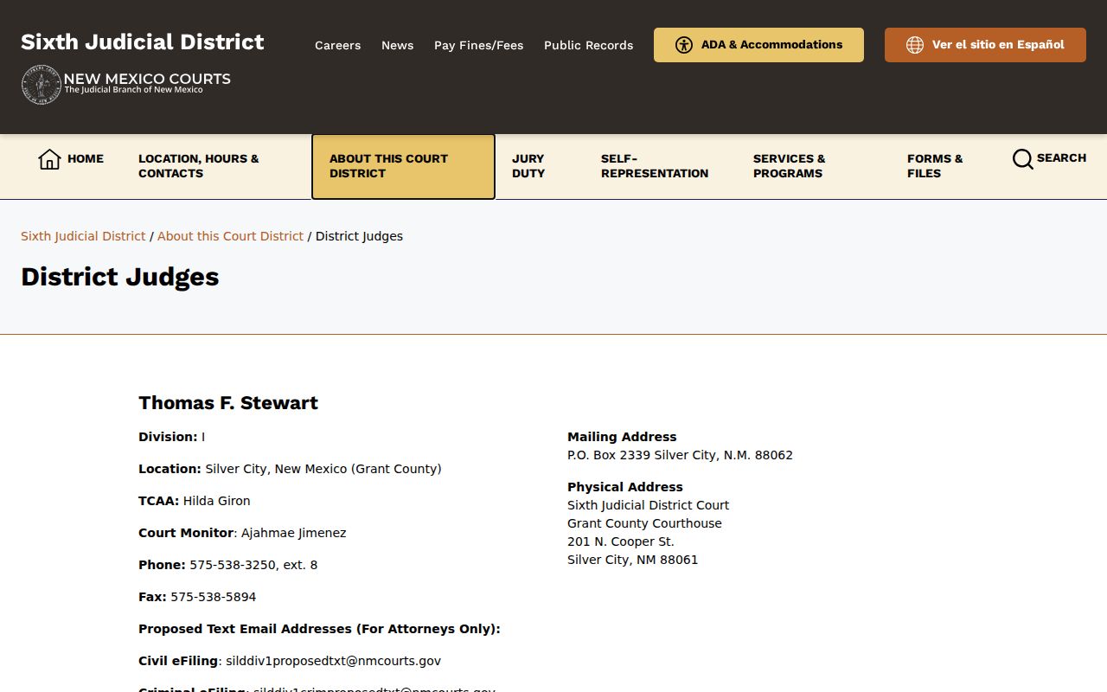The width and height of the screenshot is (1107, 692).
Task: Click location Silver City, New Mexico (Grant County)
Action: [x=323, y=469]
